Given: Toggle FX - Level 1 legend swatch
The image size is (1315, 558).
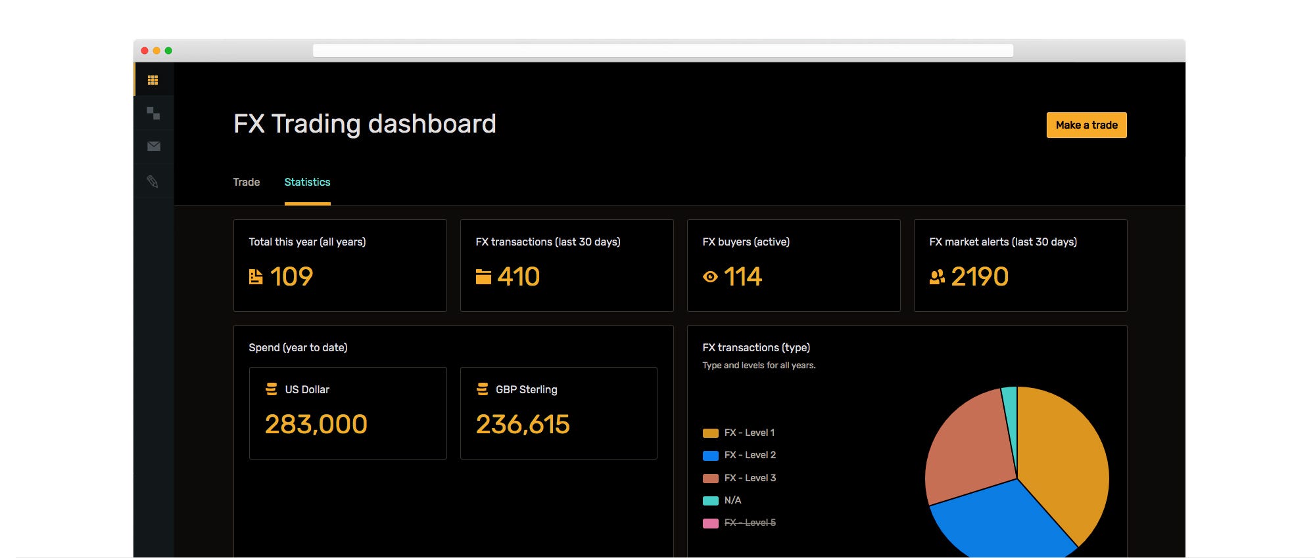Looking at the screenshot, I should pyautogui.click(x=710, y=433).
